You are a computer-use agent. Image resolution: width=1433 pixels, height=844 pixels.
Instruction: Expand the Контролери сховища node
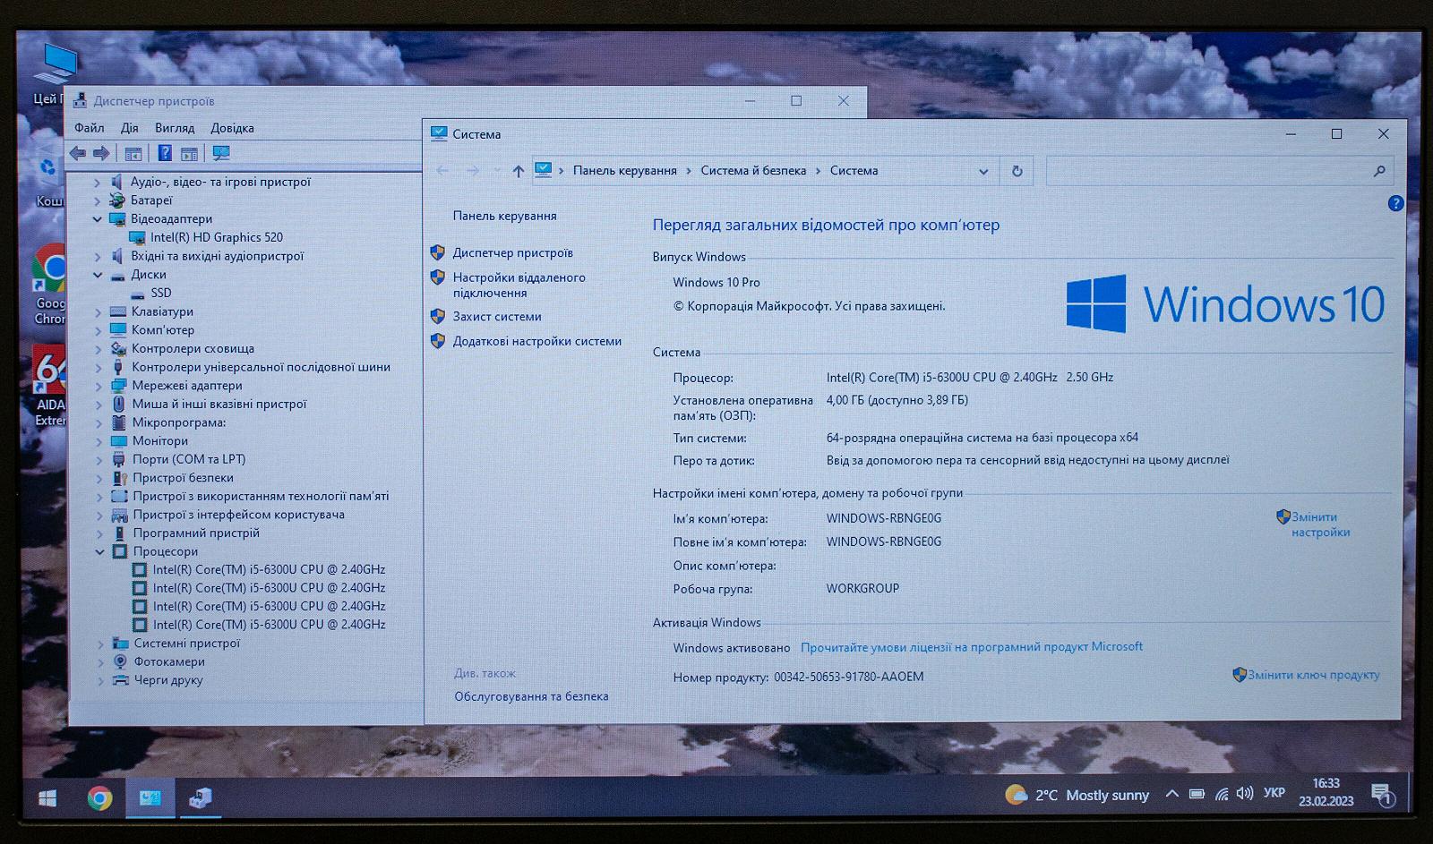point(99,349)
